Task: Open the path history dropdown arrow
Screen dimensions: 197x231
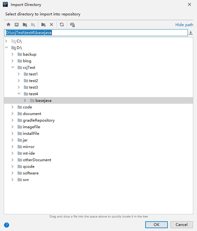Action: (x=190, y=33)
